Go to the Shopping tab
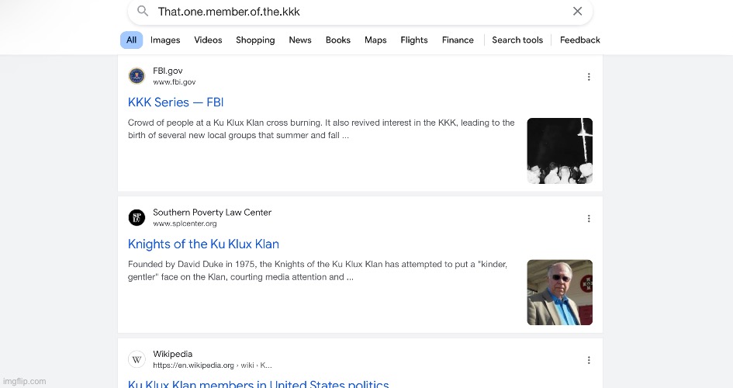The width and height of the screenshot is (733, 388). pos(255,40)
